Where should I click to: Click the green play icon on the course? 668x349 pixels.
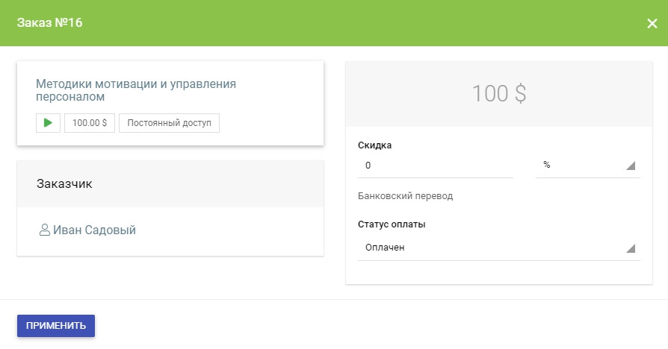[x=48, y=123]
